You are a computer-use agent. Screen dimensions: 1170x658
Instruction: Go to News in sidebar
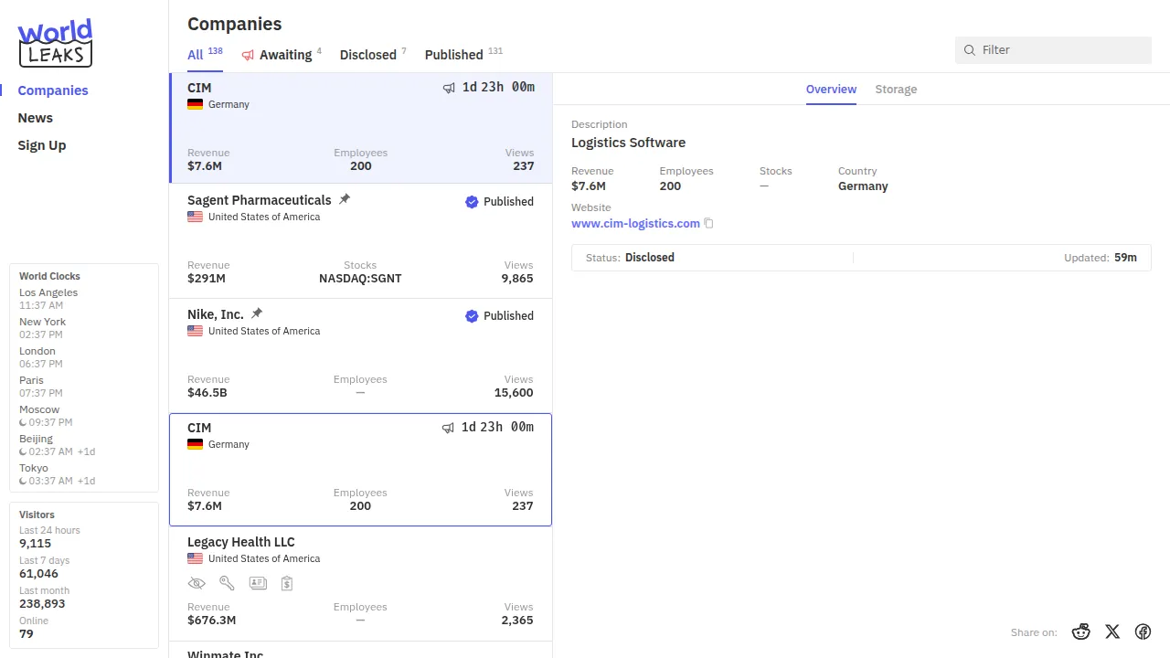coord(36,118)
